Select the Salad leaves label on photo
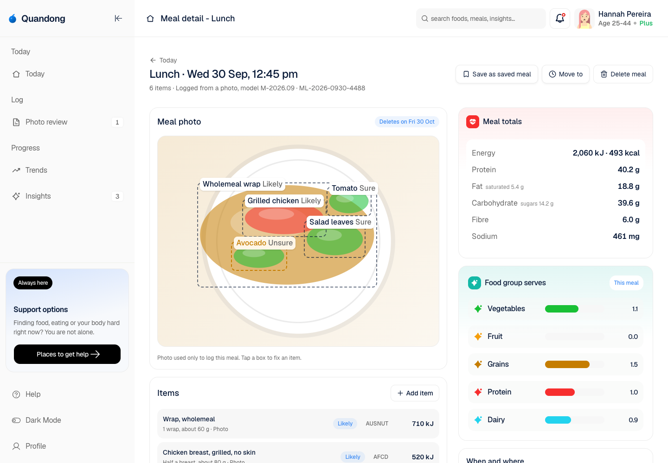The width and height of the screenshot is (668, 463). point(340,222)
